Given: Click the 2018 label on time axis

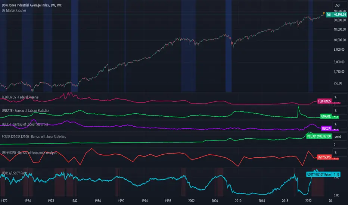Looking at the screenshot, I should coord(285,201).
